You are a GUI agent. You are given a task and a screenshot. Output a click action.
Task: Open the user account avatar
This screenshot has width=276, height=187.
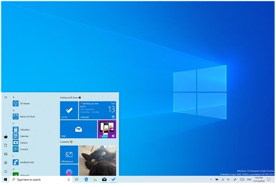pos(5,136)
